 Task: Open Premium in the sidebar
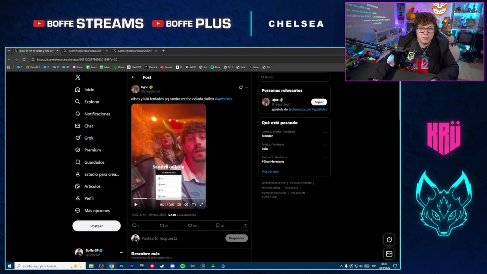pos(88,150)
